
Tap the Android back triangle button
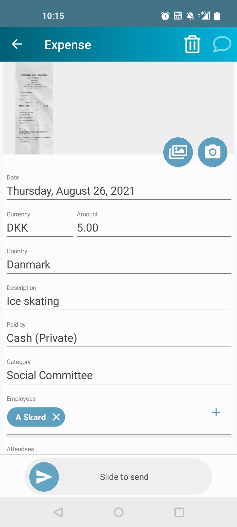(58, 512)
